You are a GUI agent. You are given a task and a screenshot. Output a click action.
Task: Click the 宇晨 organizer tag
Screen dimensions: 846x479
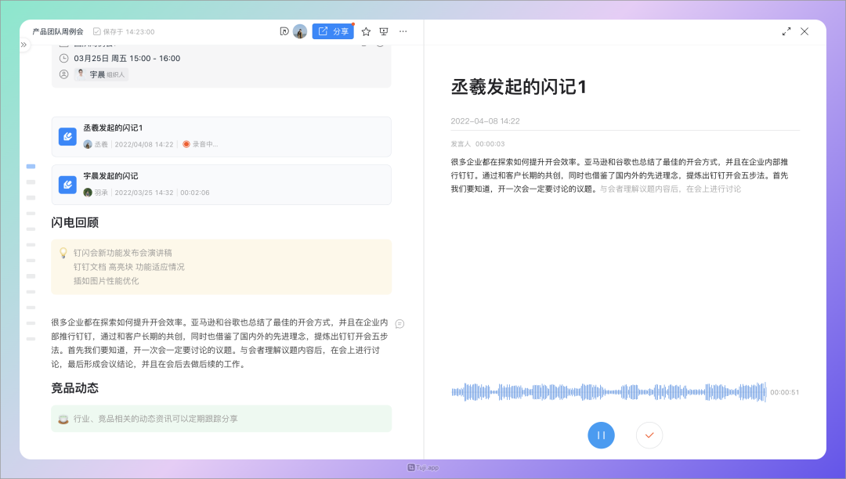pos(100,74)
